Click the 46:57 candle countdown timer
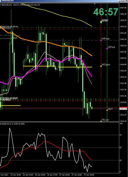 coord(106,12)
